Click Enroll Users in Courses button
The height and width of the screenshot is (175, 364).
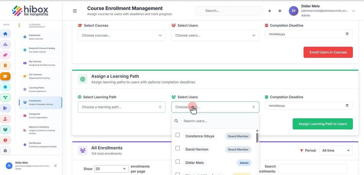tap(328, 52)
